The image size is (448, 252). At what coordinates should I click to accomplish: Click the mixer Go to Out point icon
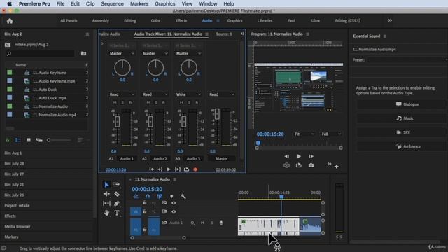coord(160,169)
